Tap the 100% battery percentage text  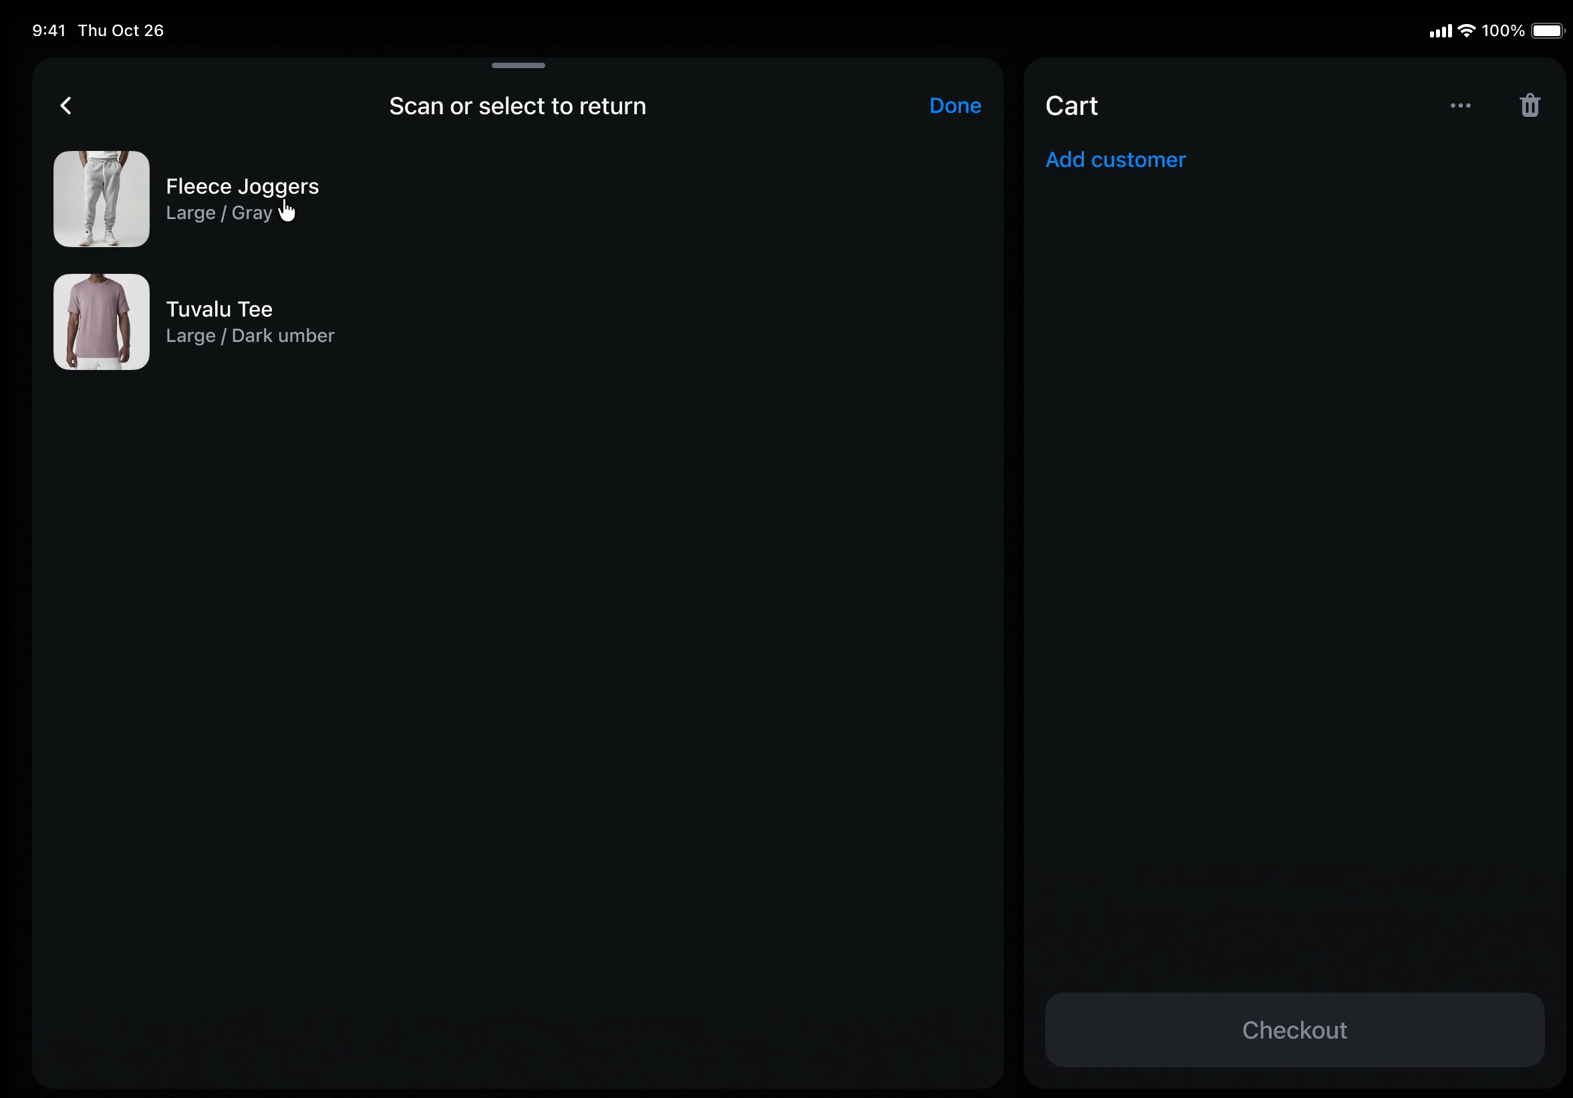[1502, 31]
